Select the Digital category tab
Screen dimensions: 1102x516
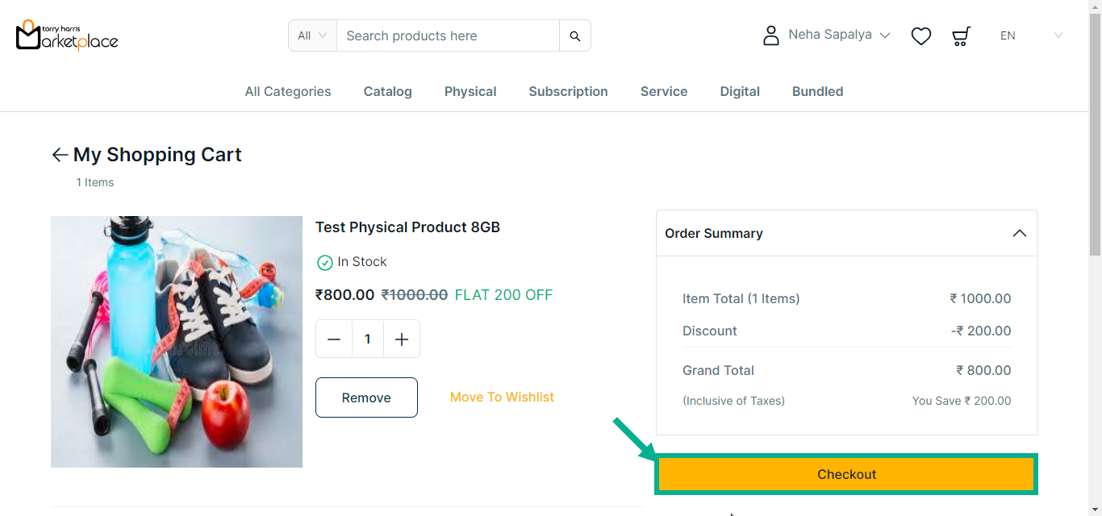point(740,92)
